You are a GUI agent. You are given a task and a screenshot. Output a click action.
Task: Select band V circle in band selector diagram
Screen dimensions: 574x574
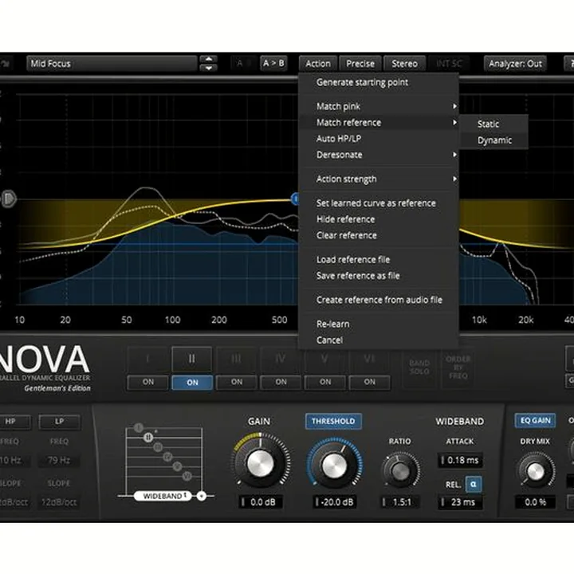(x=177, y=466)
